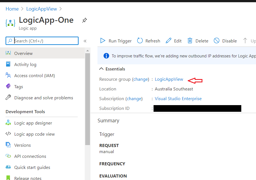This screenshot has height=180, width=256.
Task: Click the Activity log book icon
Action: coord(8,64)
